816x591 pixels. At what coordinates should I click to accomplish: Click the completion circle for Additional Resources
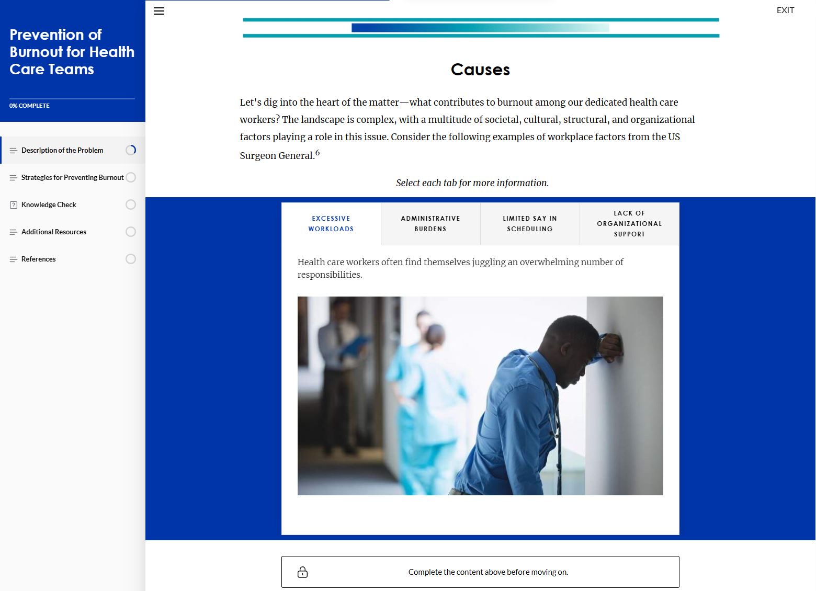point(131,232)
